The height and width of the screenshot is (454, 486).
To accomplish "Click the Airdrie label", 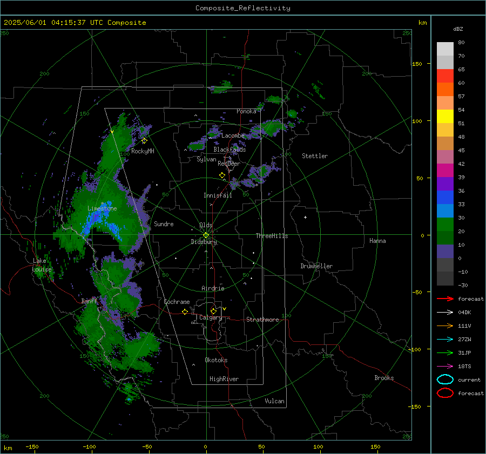I will coord(213,288).
